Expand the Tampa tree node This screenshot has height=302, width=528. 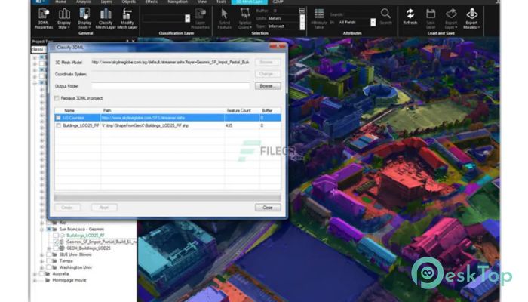(42, 261)
